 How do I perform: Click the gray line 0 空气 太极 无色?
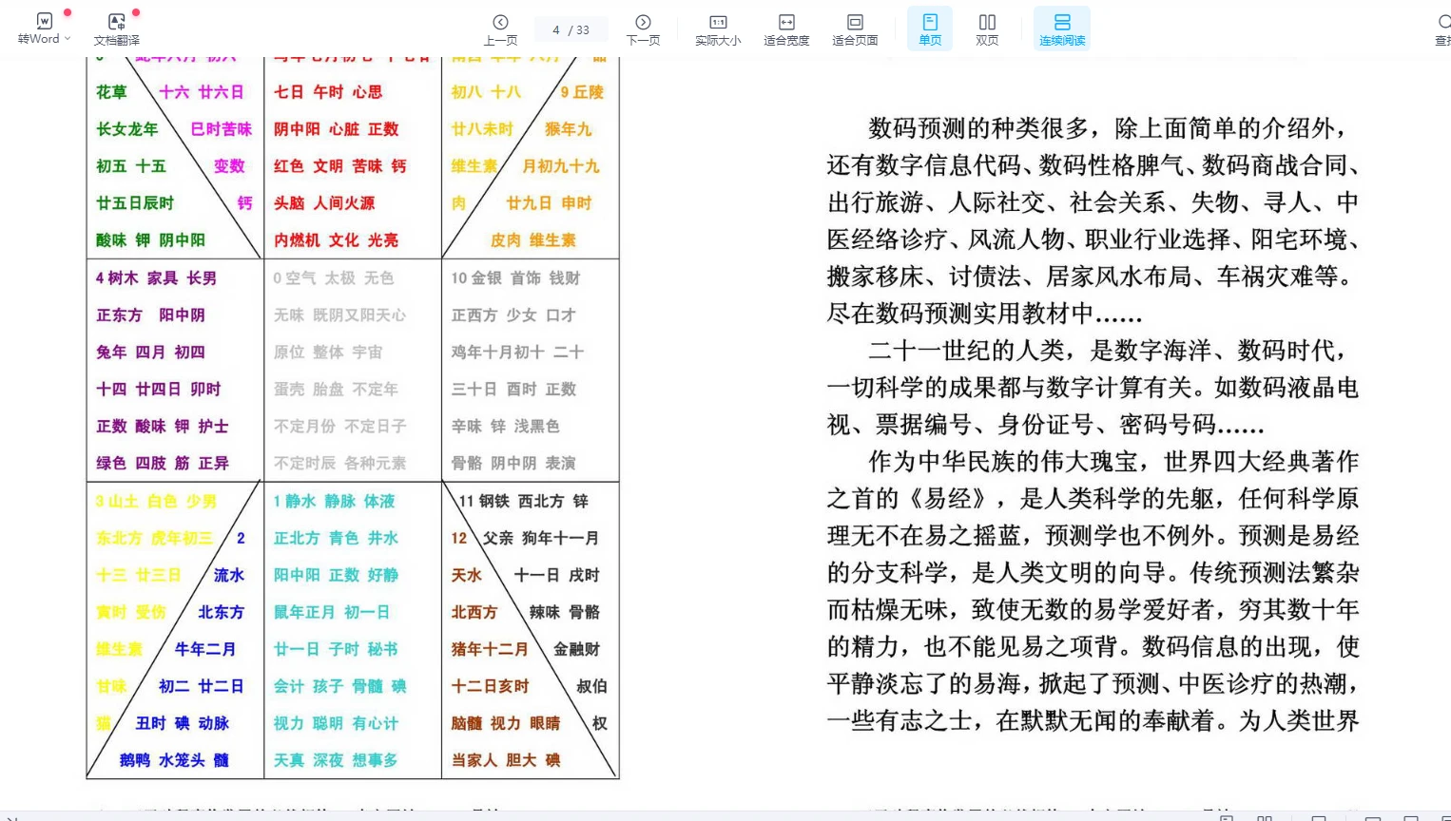click(334, 278)
